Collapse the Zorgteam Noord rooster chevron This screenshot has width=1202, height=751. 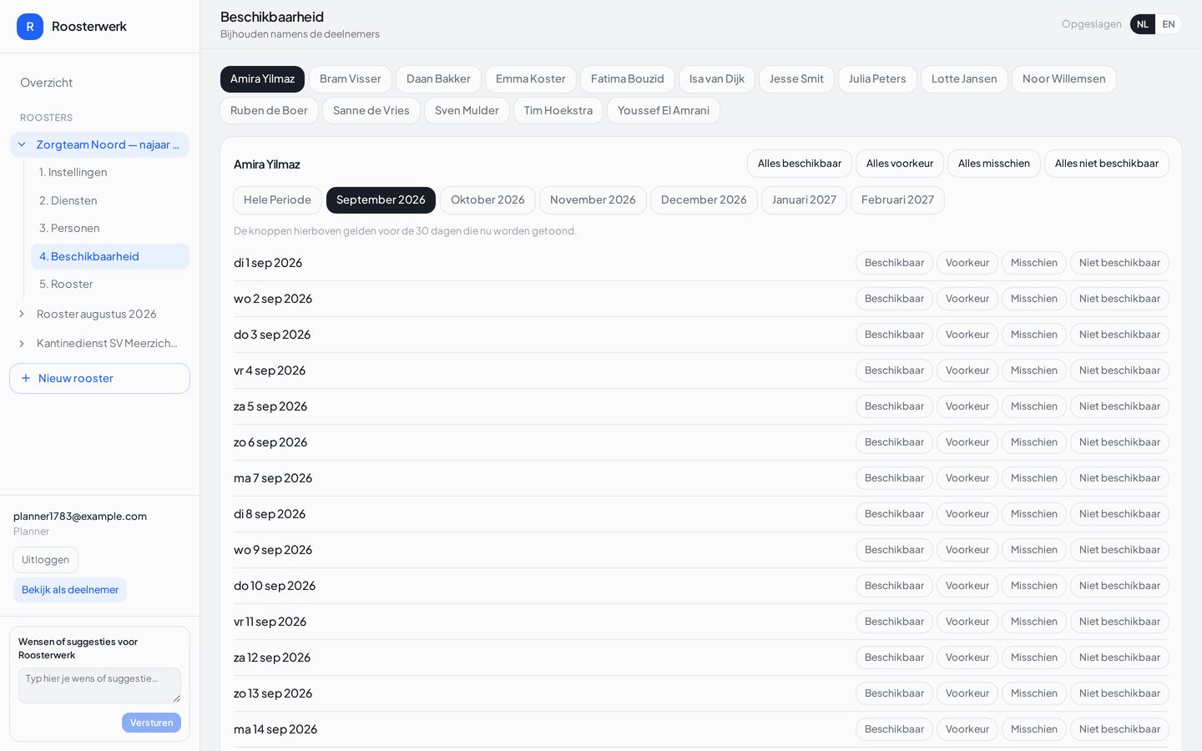[x=22, y=144]
